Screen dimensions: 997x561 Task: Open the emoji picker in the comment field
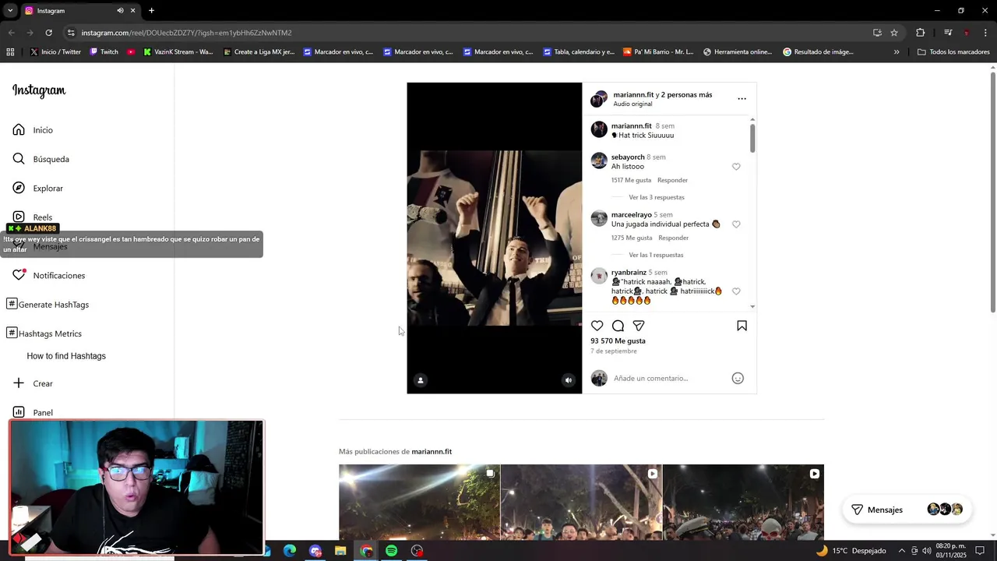(738, 378)
